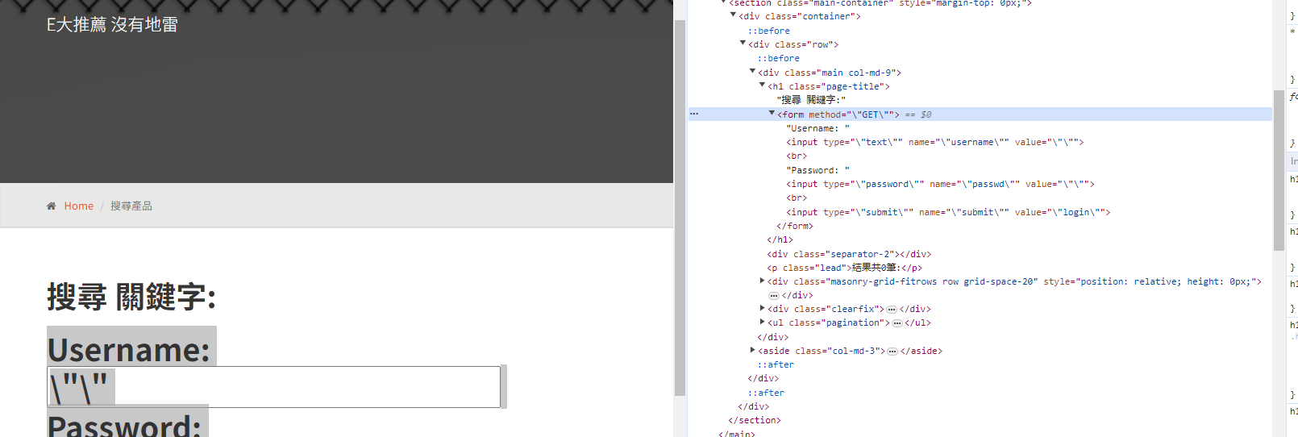Click the ellipsis badge in aside element
Viewport: 1298px width, 437px height.
point(892,352)
